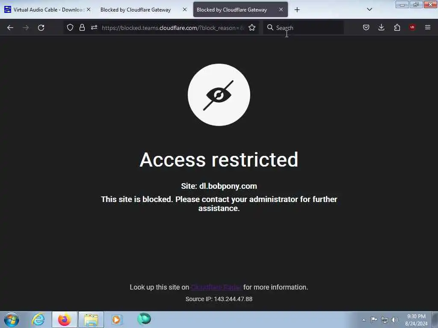Open the volume speaker tray icon

tap(395, 320)
